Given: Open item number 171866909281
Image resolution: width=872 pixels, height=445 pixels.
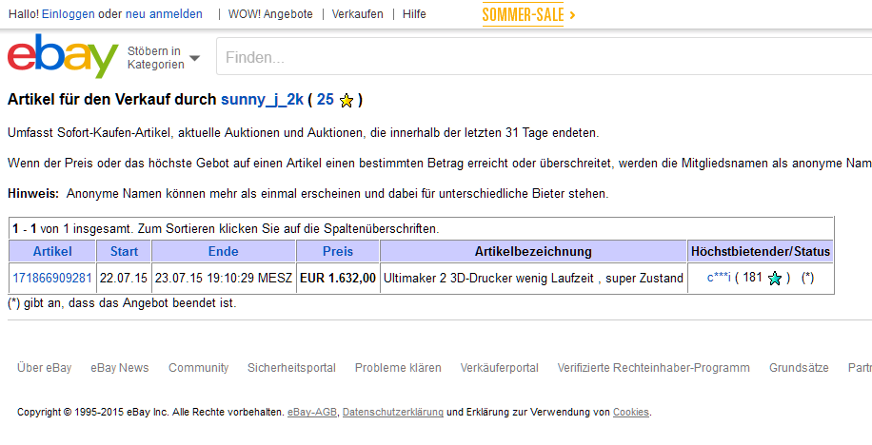Looking at the screenshot, I should coord(52,279).
